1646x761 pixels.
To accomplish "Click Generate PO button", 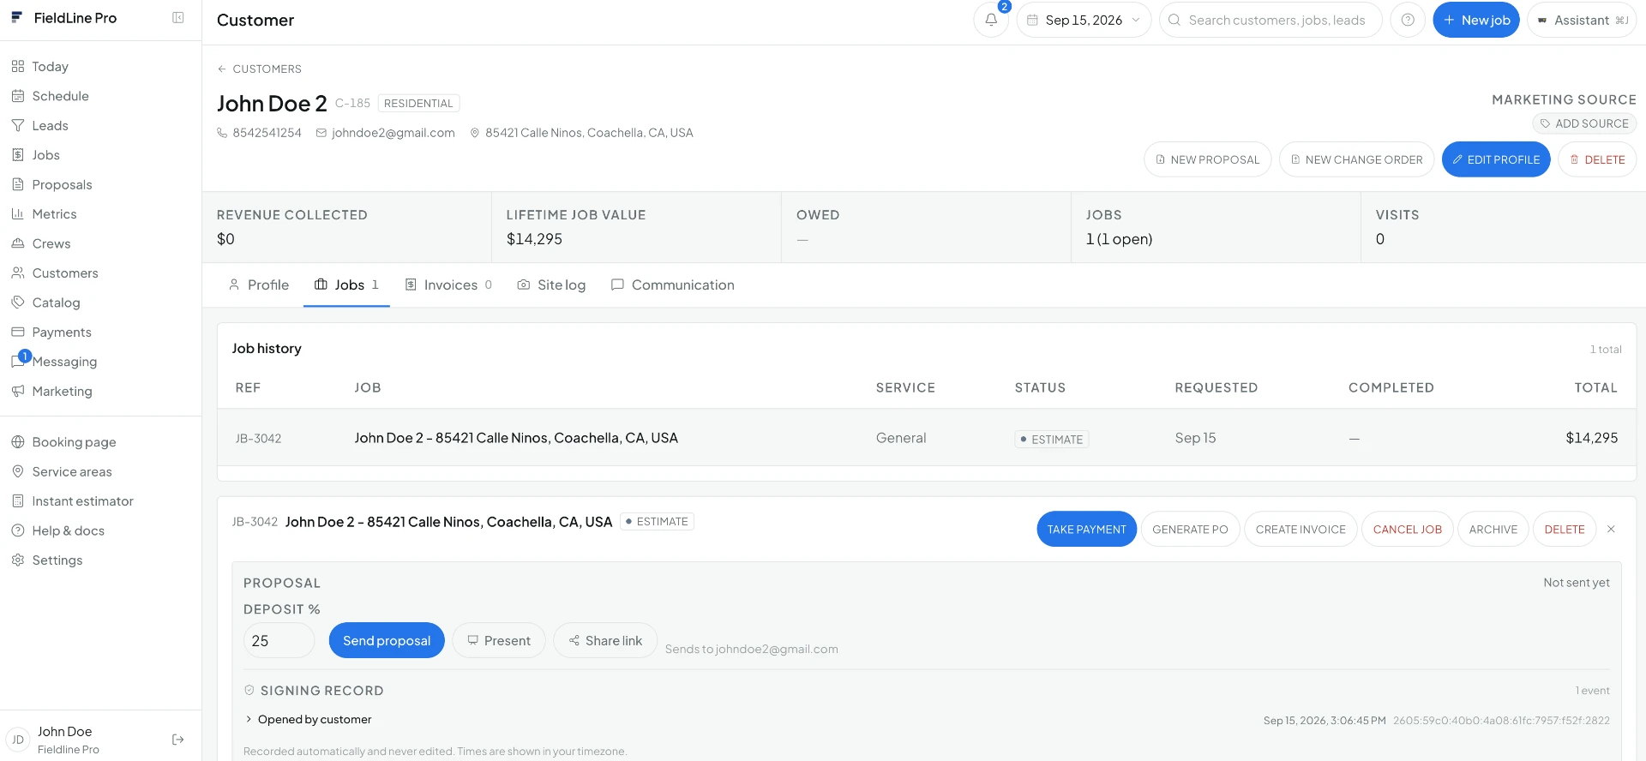I will pos(1190,530).
